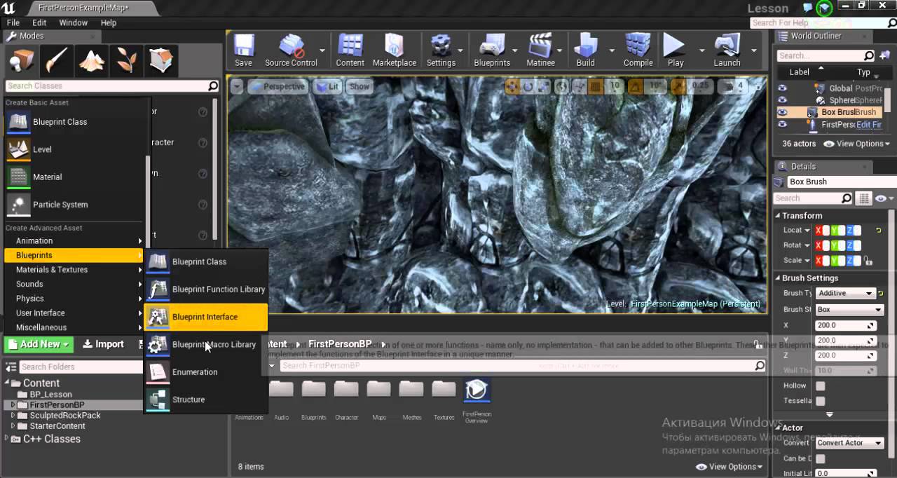The image size is (897, 478).
Task: Enable the Tessellated checkbox
Action: click(820, 401)
